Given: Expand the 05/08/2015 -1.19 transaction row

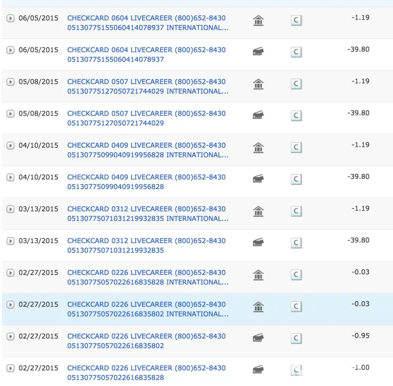Looking at the screenshot, I should (10, 82).
